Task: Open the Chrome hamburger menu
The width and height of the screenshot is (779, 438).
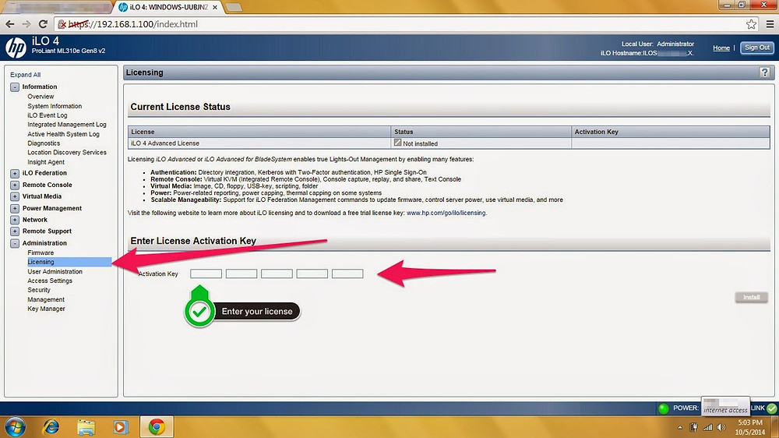Action: pyautogui.click(x=770, y=24)
